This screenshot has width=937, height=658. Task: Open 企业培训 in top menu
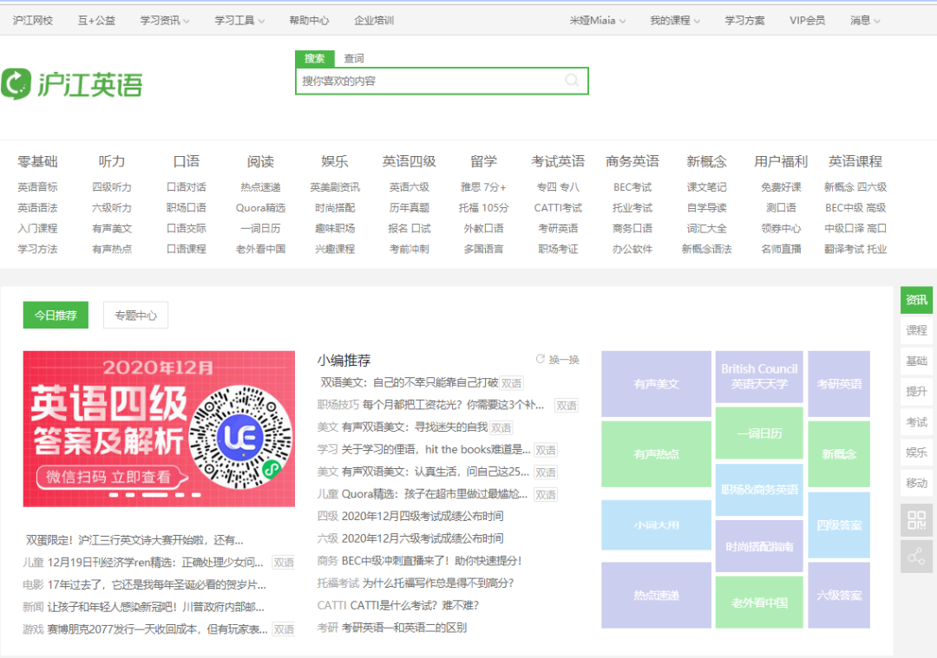coord(374,20)
